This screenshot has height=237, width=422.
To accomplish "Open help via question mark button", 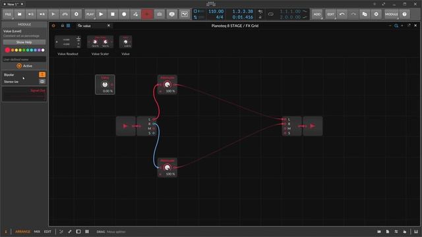I will 404,14.
